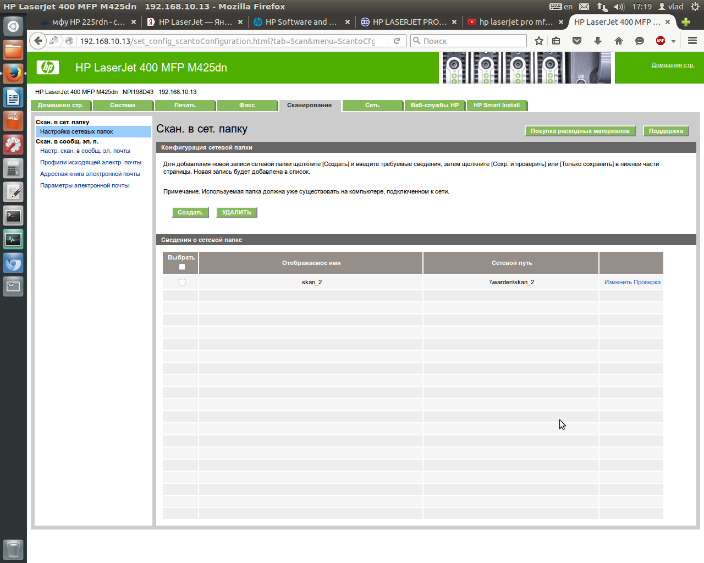Click the Firefox home icon
The height and width of the screenshot is (563, 704).
(x=619, y=41)
